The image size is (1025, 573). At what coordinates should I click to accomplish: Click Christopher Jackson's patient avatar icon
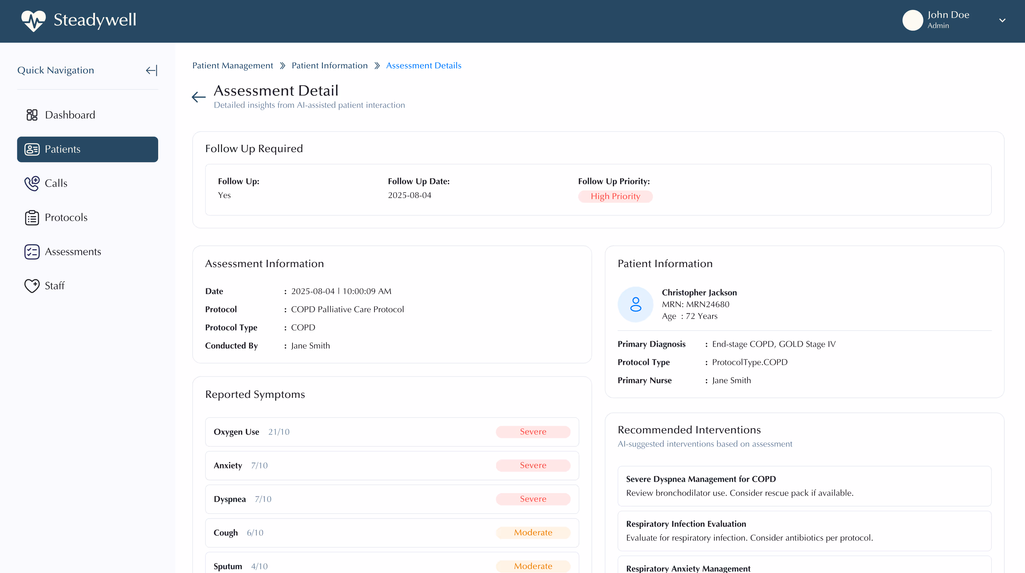[x=635, y=304]
